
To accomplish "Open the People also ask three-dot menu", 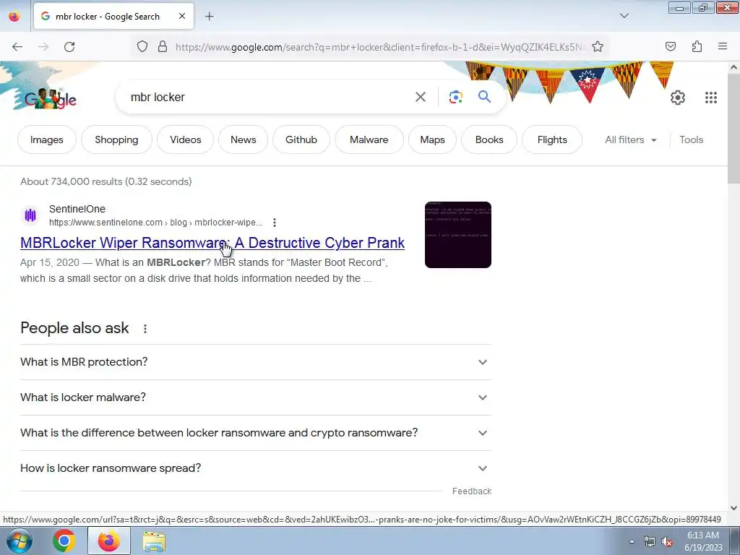I will [145, 329].
